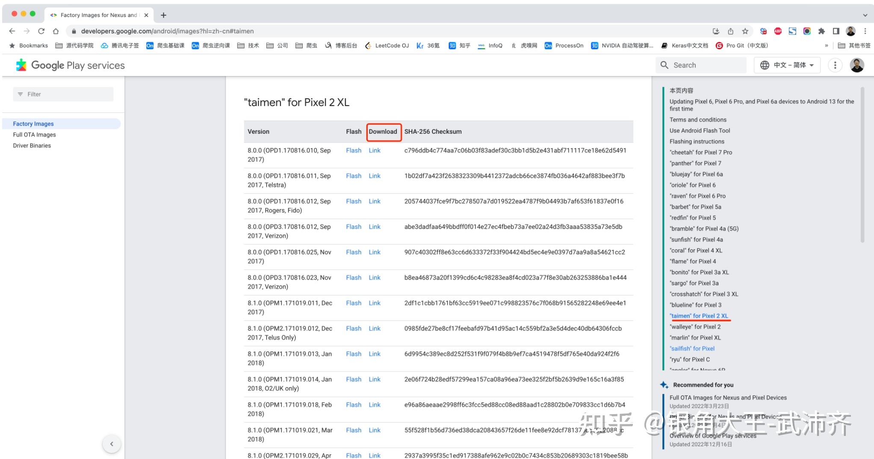
Task: Open Full OTA Images recommended article
Action: tap(728, 397)
